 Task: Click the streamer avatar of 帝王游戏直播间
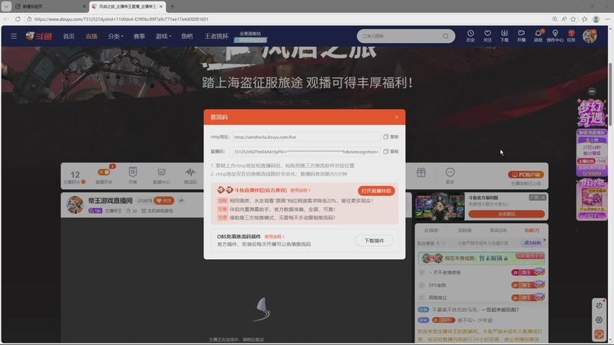click(74, 205)
